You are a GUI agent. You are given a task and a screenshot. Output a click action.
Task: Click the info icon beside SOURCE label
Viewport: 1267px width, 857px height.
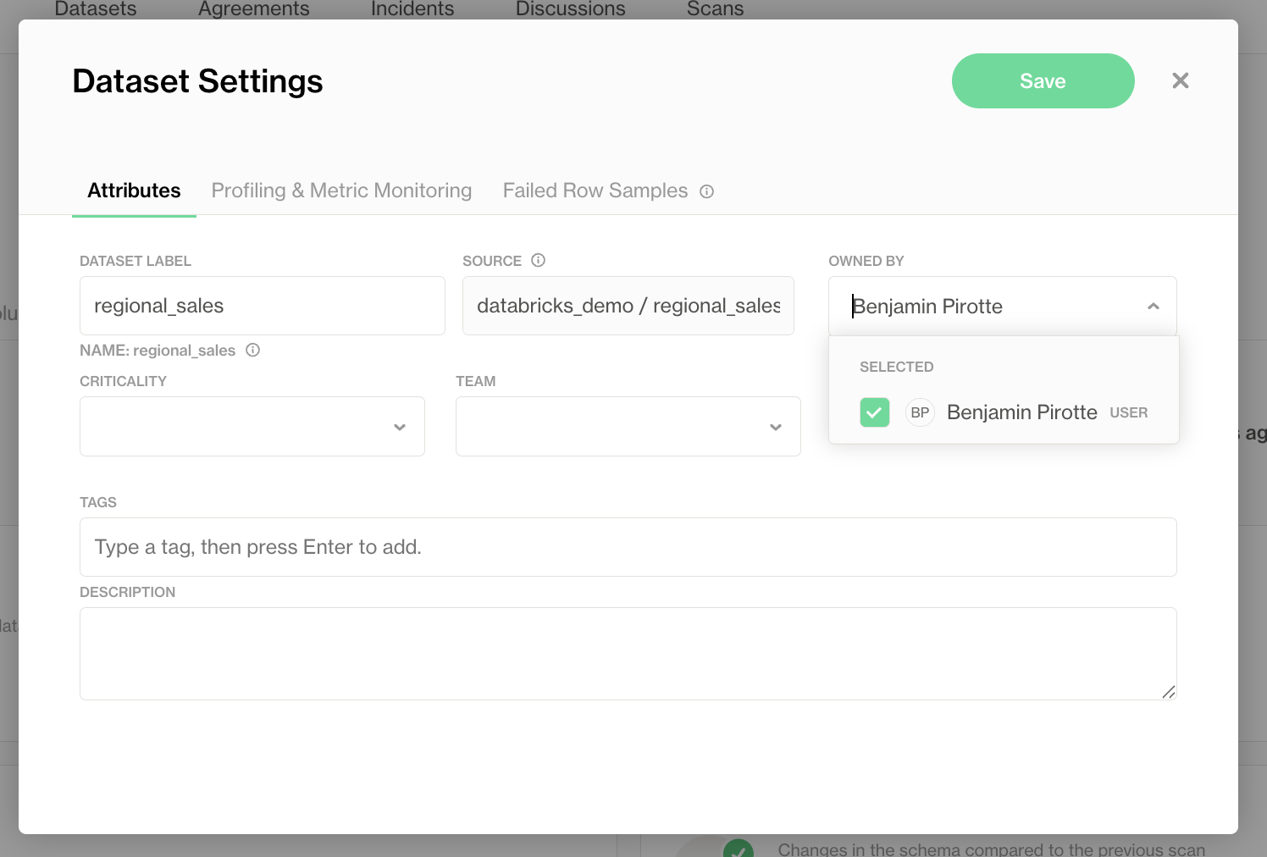pyautogui.click(x=538, y=260)
